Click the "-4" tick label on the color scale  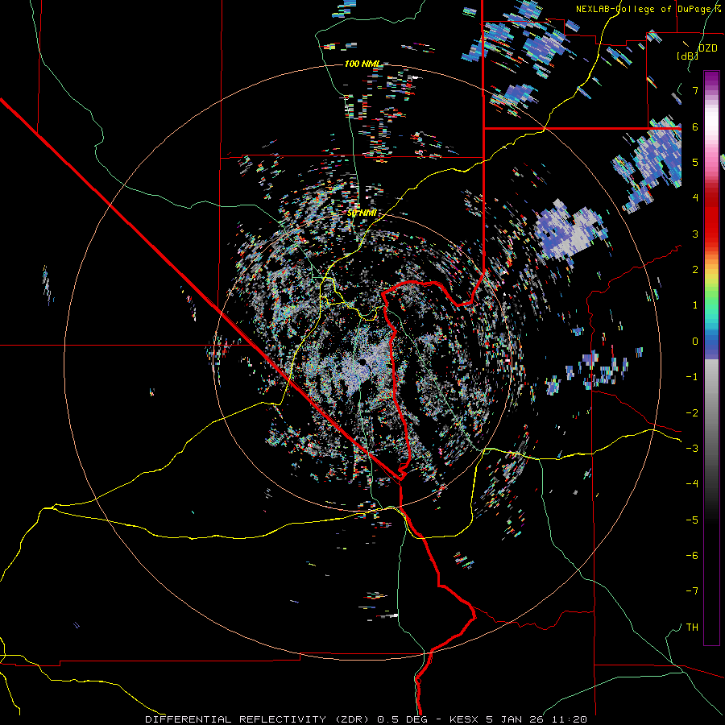pos(692,483)
